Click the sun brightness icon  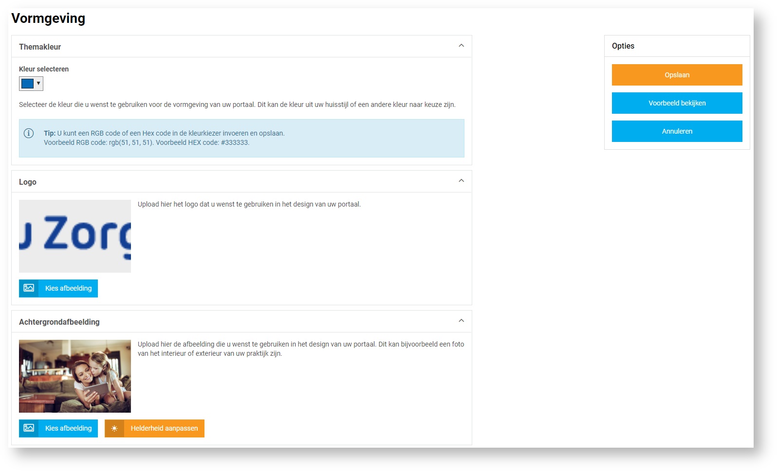pos(114,428)
